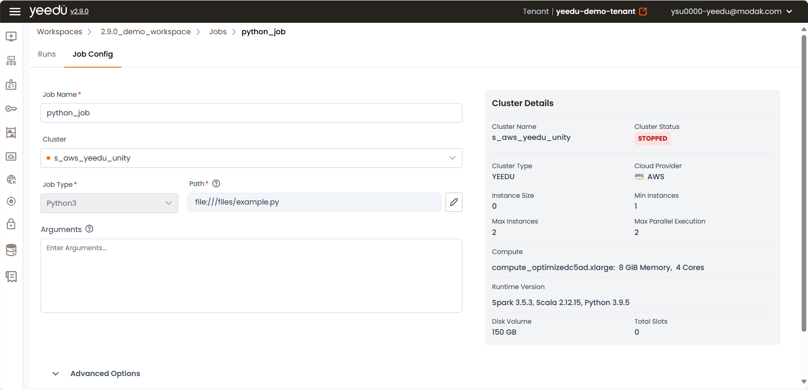This screenshot has width=808, height=390.
Task: Expand the user account dropdown
Action: tap(789, 11)
